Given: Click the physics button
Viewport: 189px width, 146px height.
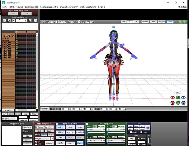Looking at the screenshot, I should 80,143.
